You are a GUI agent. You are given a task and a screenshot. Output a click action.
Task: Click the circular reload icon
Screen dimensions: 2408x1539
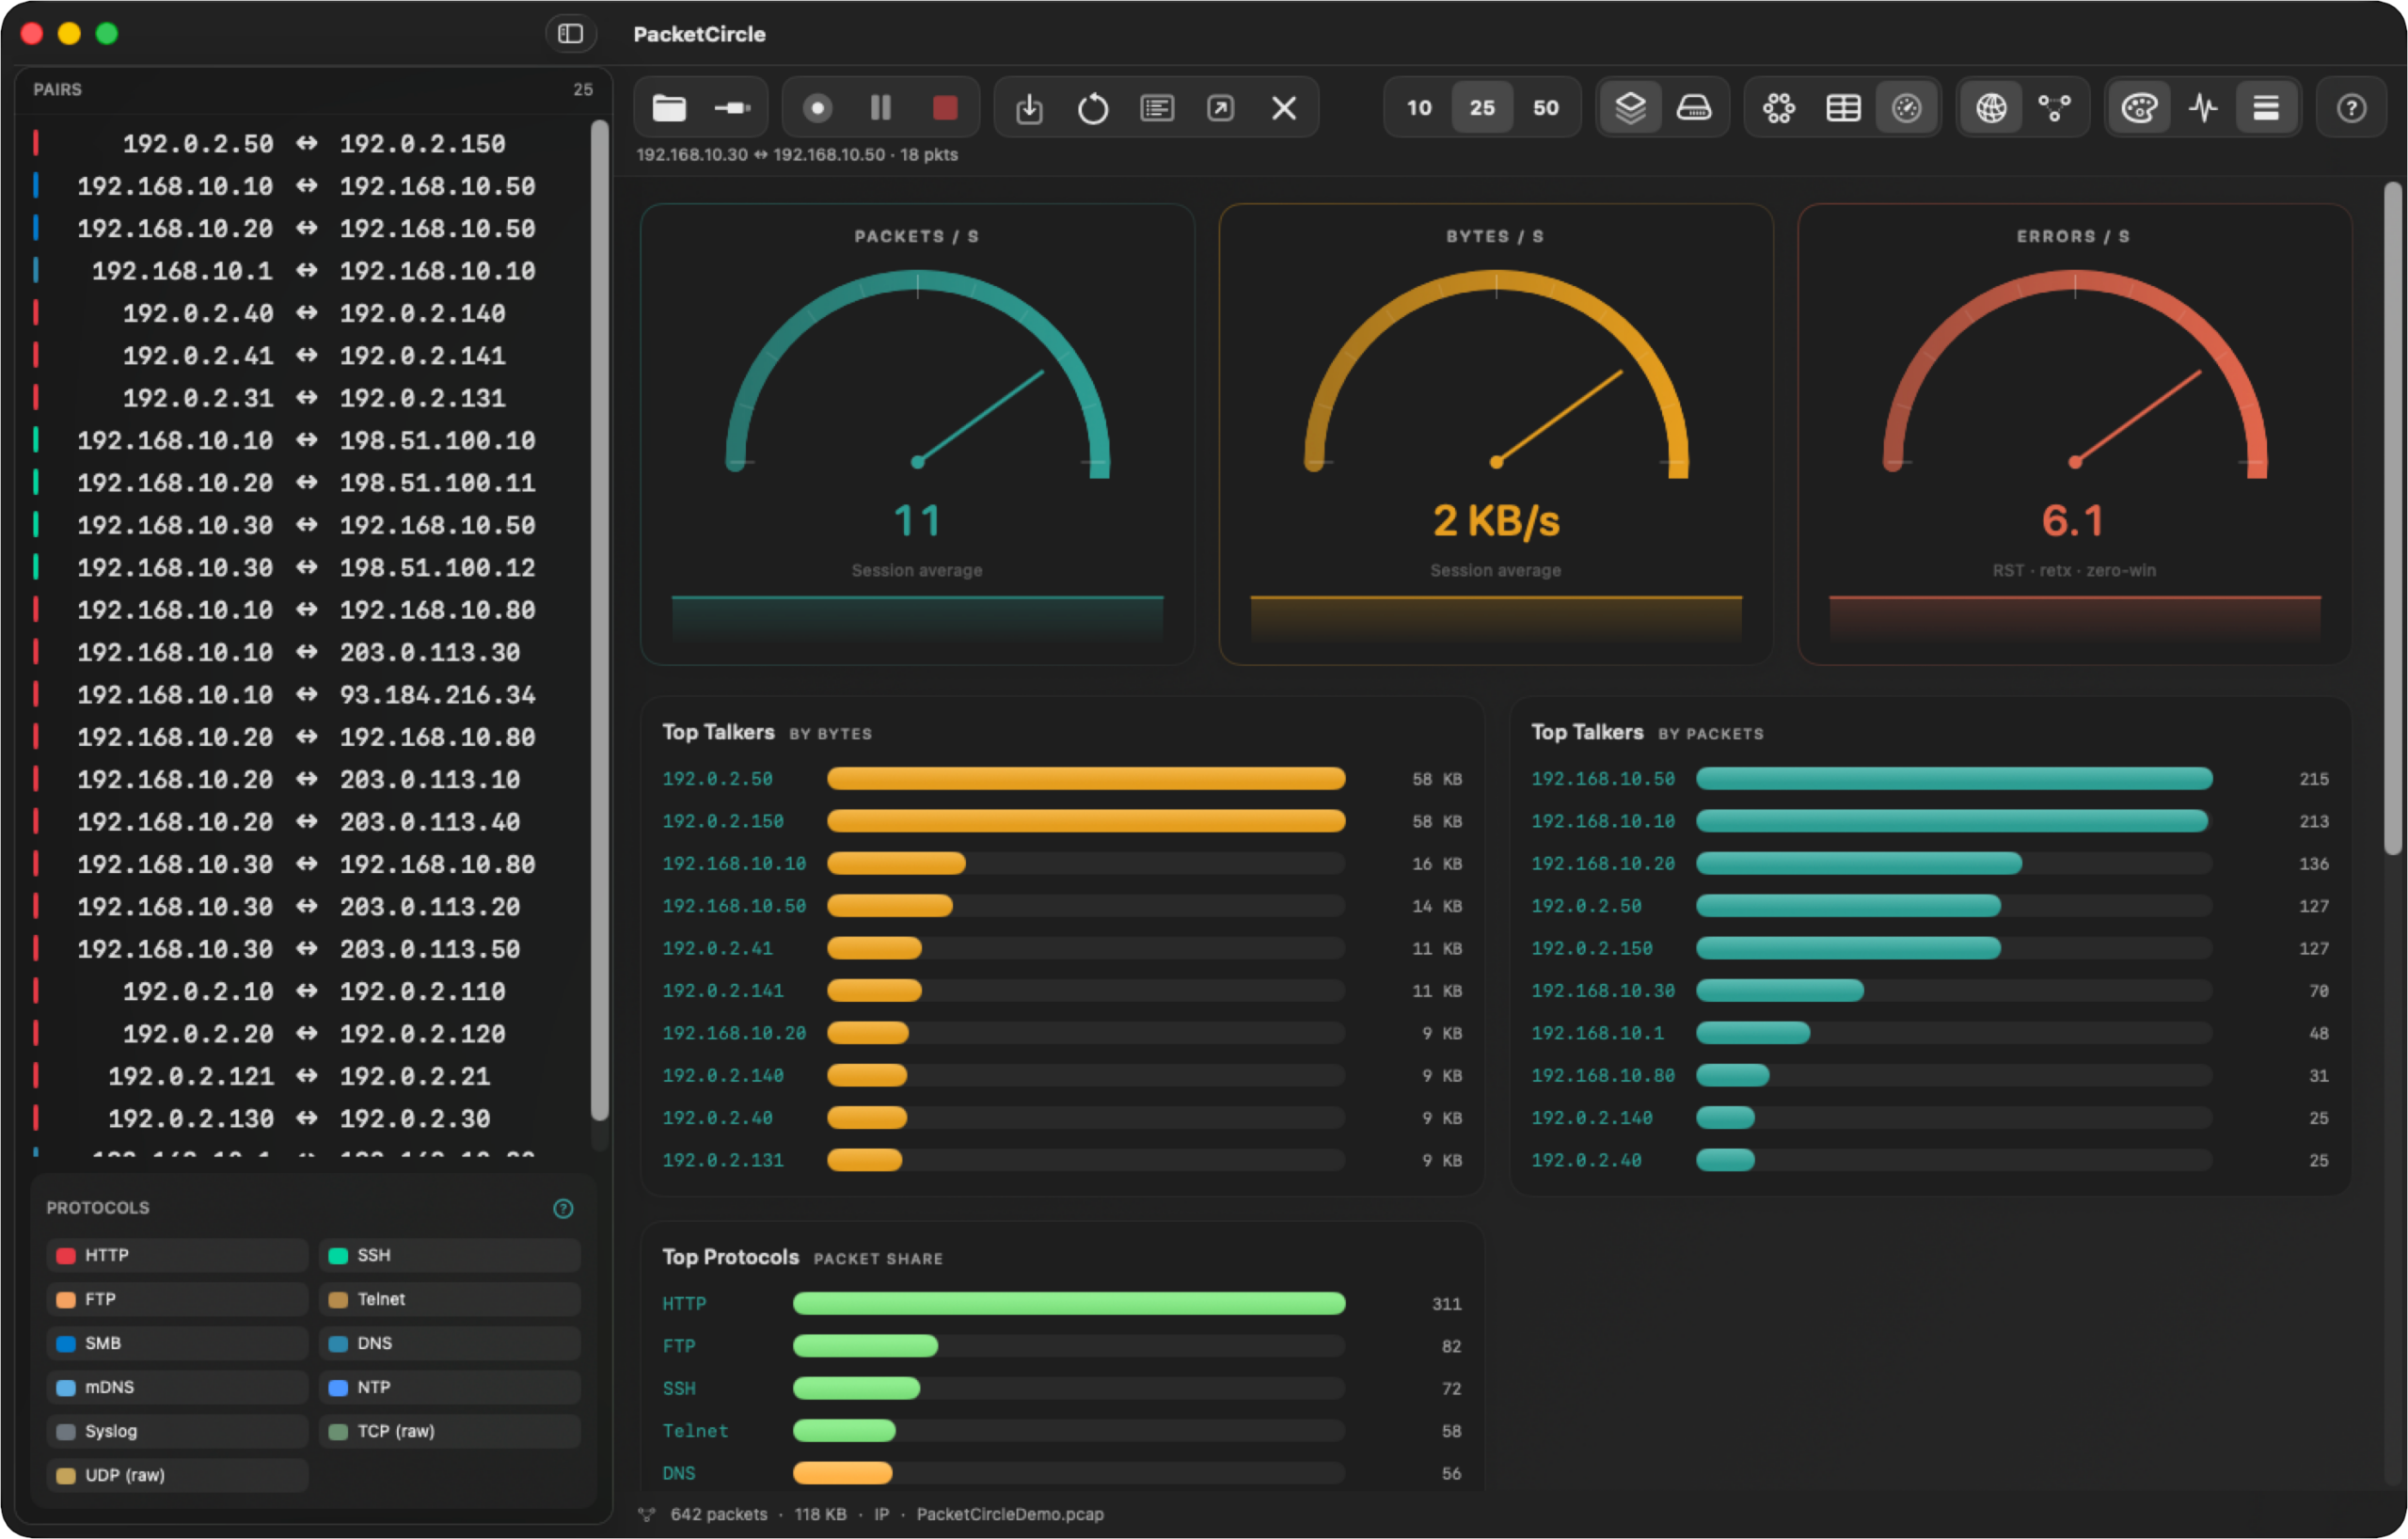pos(1093,108)
